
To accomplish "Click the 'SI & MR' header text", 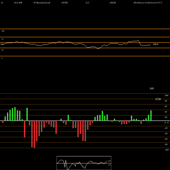I will [18, 3].
